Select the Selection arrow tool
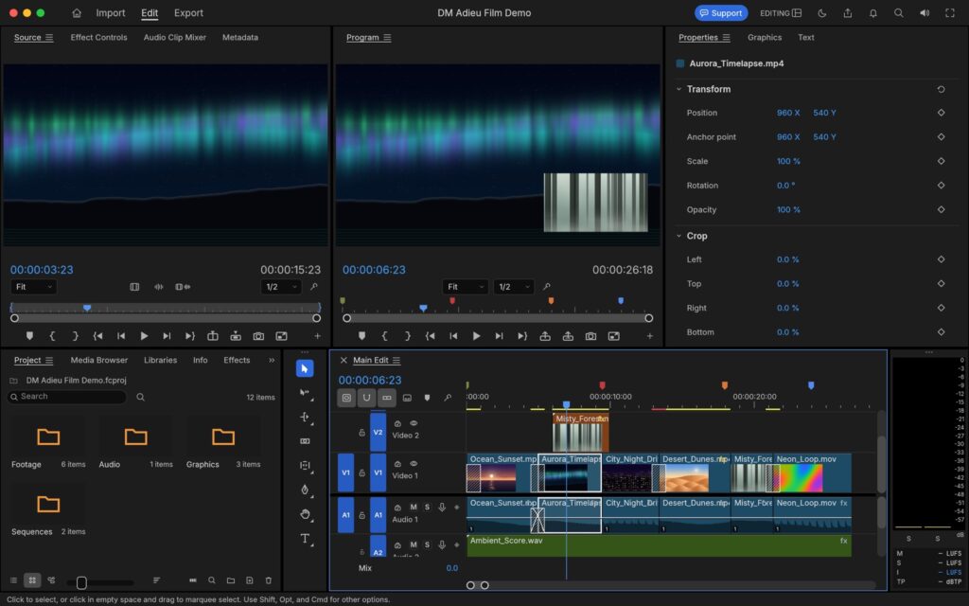The width and height of the screenshot is (969, 606). point(304,368)
